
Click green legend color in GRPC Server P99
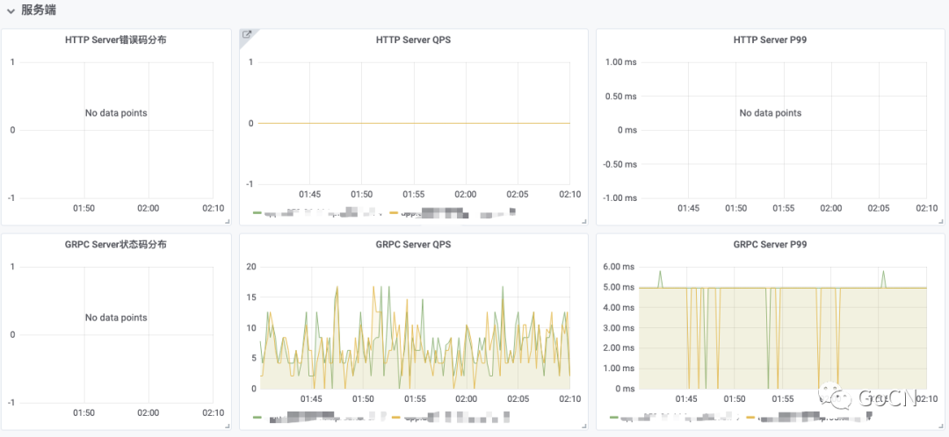tap(613, 417)
